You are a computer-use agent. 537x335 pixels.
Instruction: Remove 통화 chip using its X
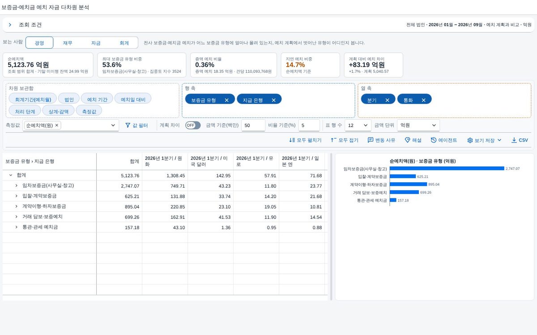coord(423,100)
